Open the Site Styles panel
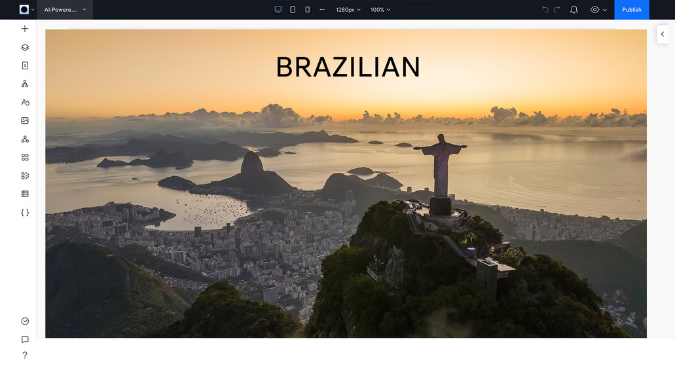 [x=24, y=101]
